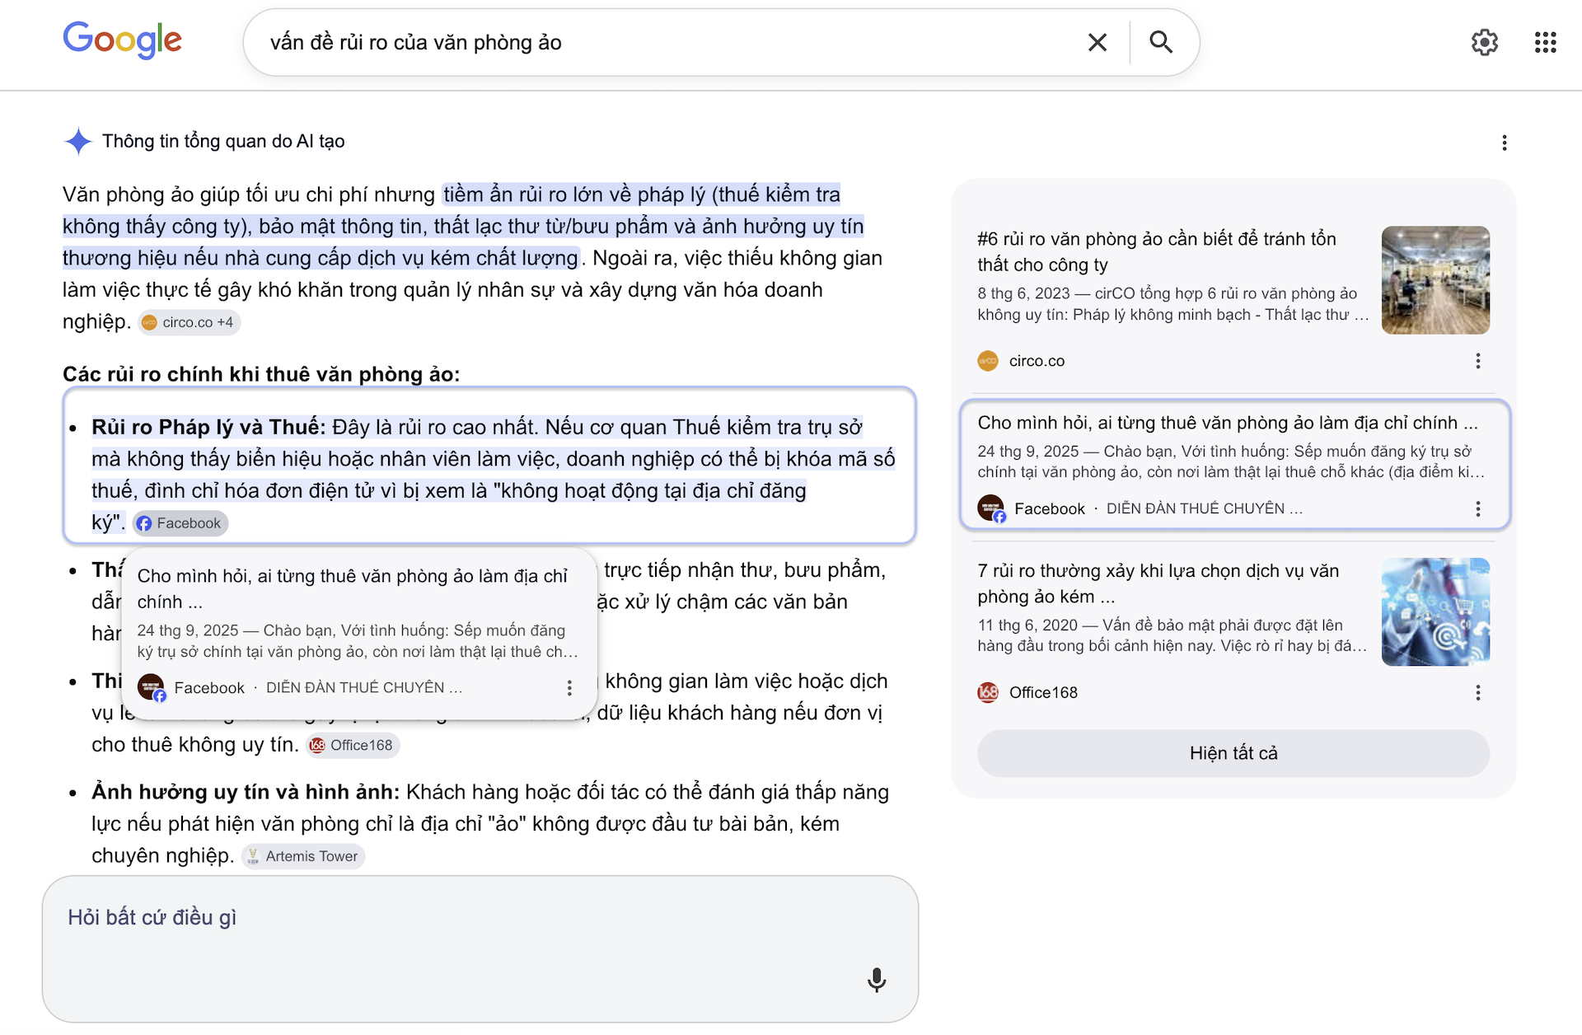Click the Office168 favicon in sidebar
Screen dimensions: 1582x1035
click(x=988, y=693)
